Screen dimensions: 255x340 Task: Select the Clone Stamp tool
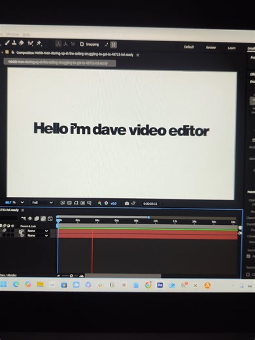tap(14, 42)
